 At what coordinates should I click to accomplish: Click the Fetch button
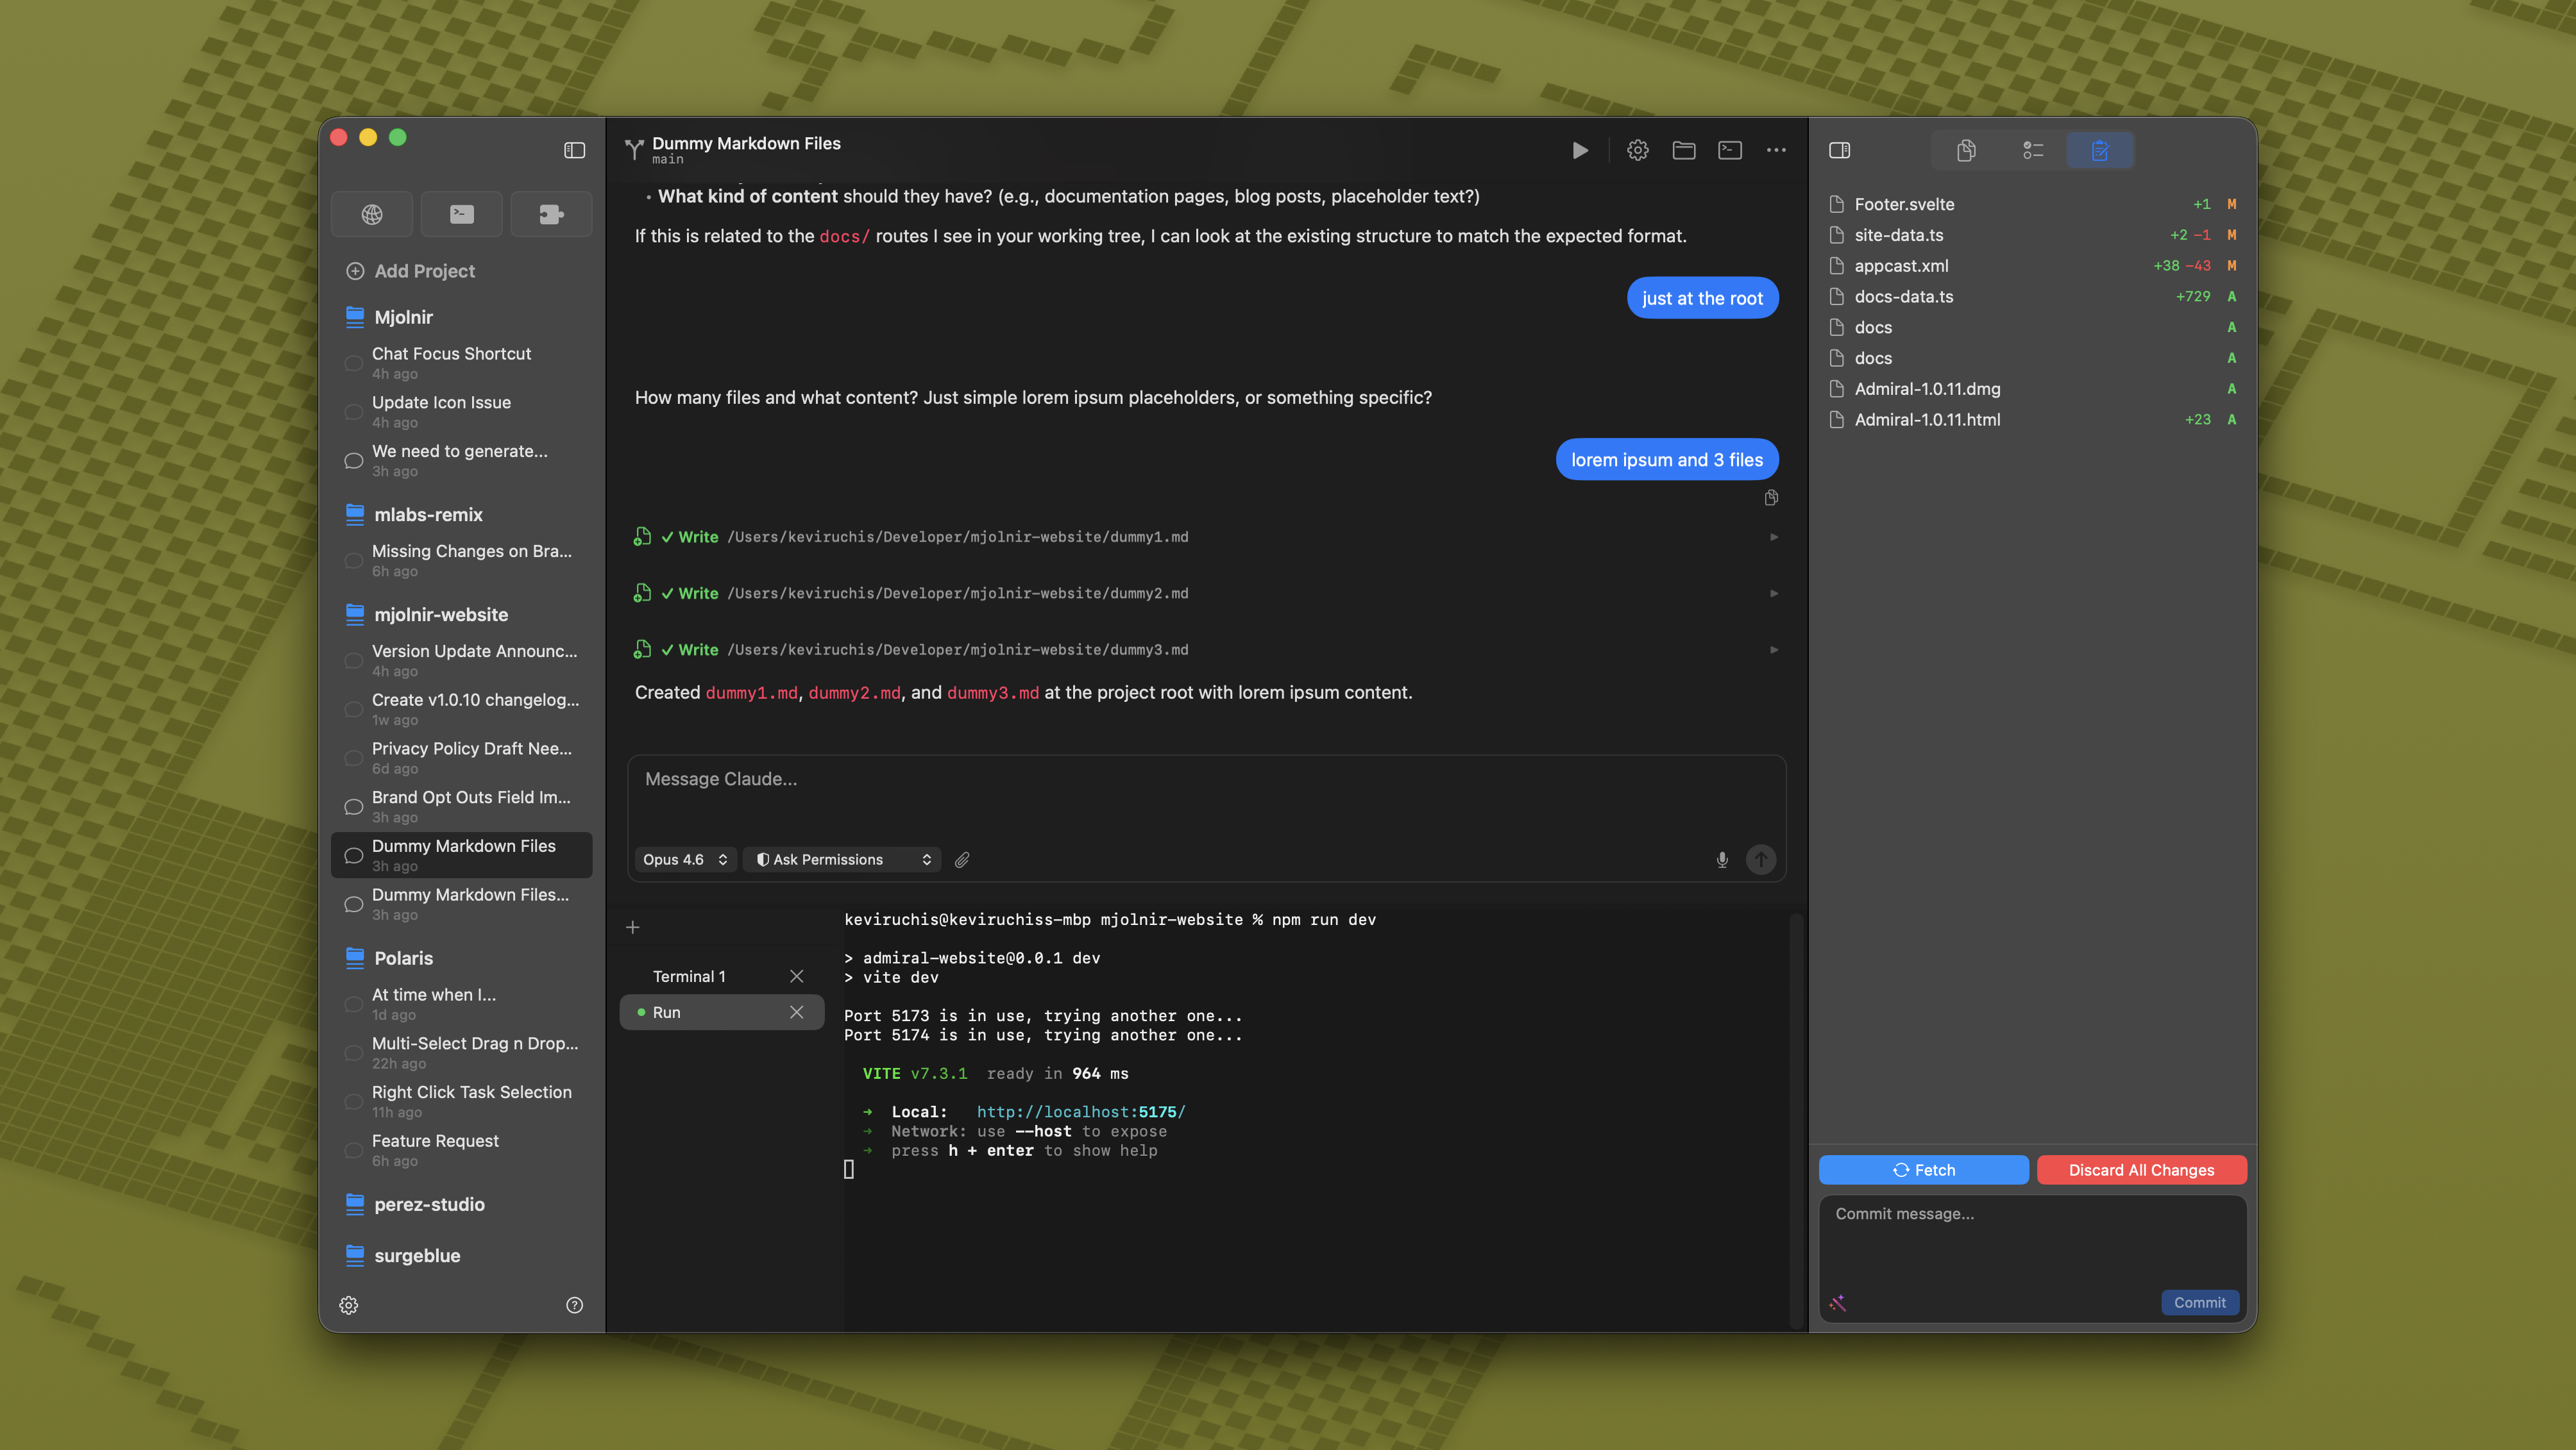[x=1923, y=1171]
